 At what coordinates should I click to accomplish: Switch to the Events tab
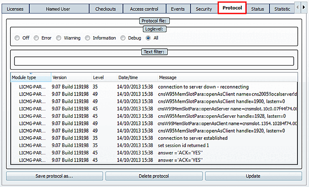178,9
